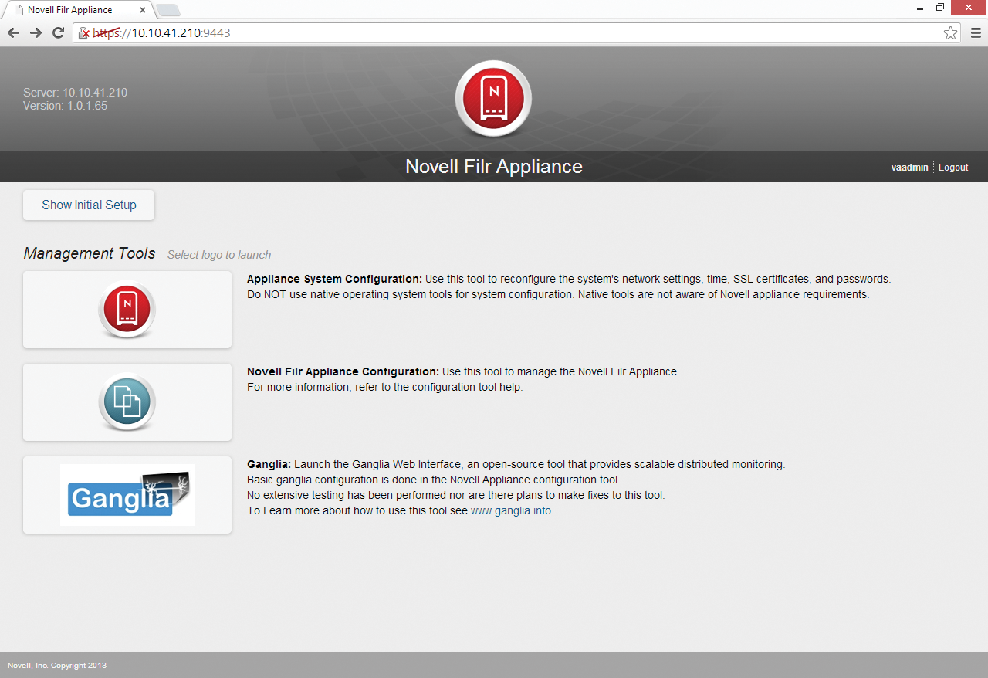Click the vaadmin username
This screenshot has width=988, height=678.
pyautogui.click(x=909, y=168)
